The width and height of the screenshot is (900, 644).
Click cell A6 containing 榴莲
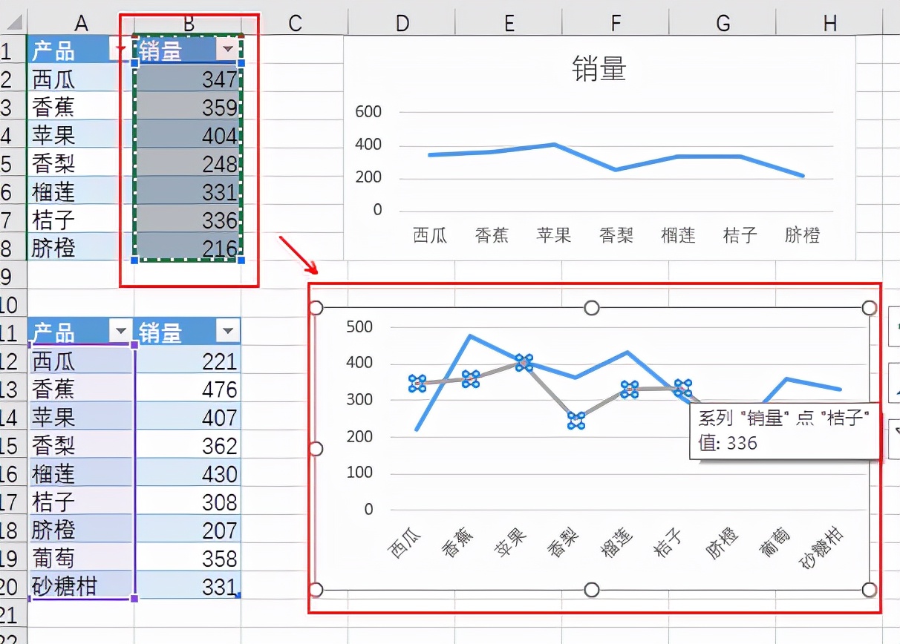click(x=81, y=191)
